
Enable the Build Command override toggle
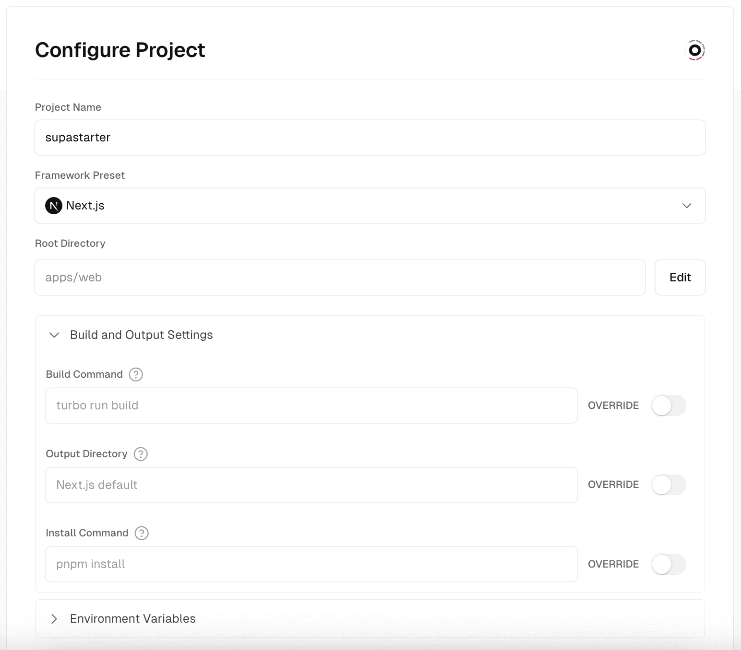pos(669,406)
